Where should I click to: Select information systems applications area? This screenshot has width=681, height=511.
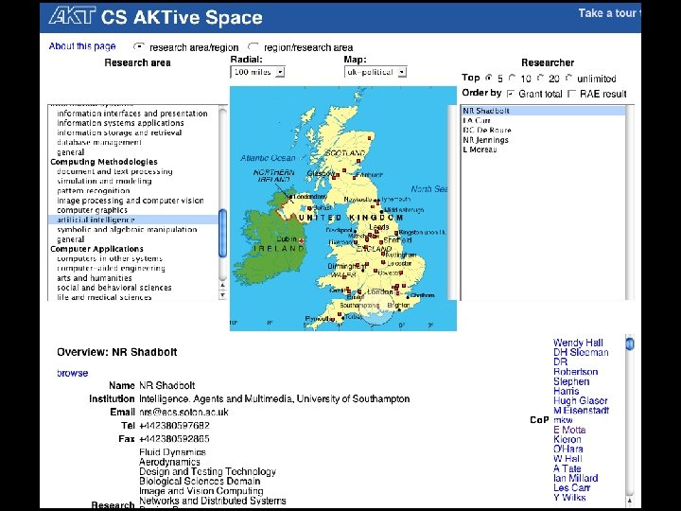(120, 123)
